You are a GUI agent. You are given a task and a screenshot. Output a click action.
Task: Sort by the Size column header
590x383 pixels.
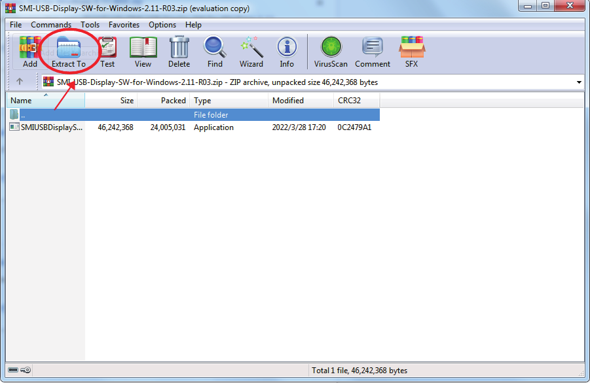click(x=111, y=100)
